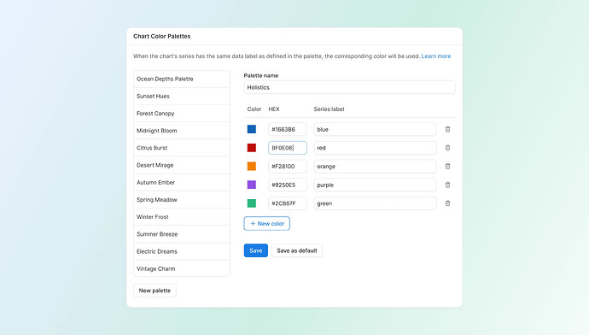Select the Electric Dreams palette
The image size is (589, 335).
click(x=182, y=252)
